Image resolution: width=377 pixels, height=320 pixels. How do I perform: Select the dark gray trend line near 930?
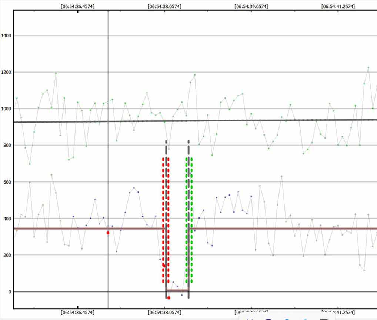tap(222, 121)
